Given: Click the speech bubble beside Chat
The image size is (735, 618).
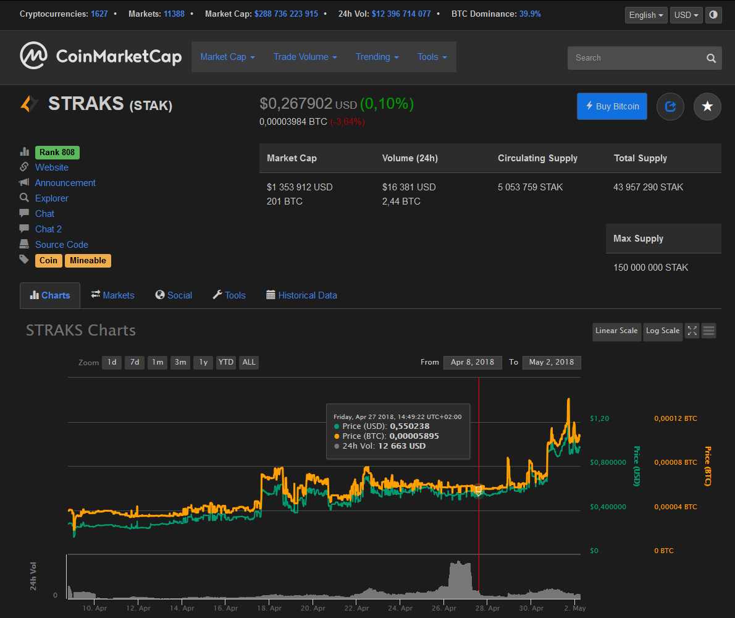Looking at the screenshot, I should click(x=24, y=213).
